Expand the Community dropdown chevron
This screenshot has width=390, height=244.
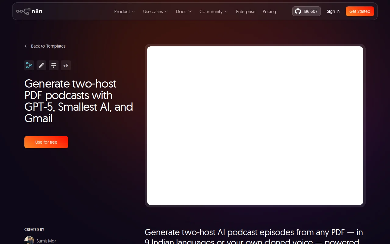point(226,12)
